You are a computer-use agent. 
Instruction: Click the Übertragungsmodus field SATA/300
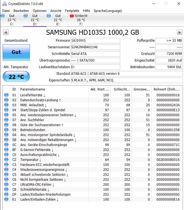(95, 60)
